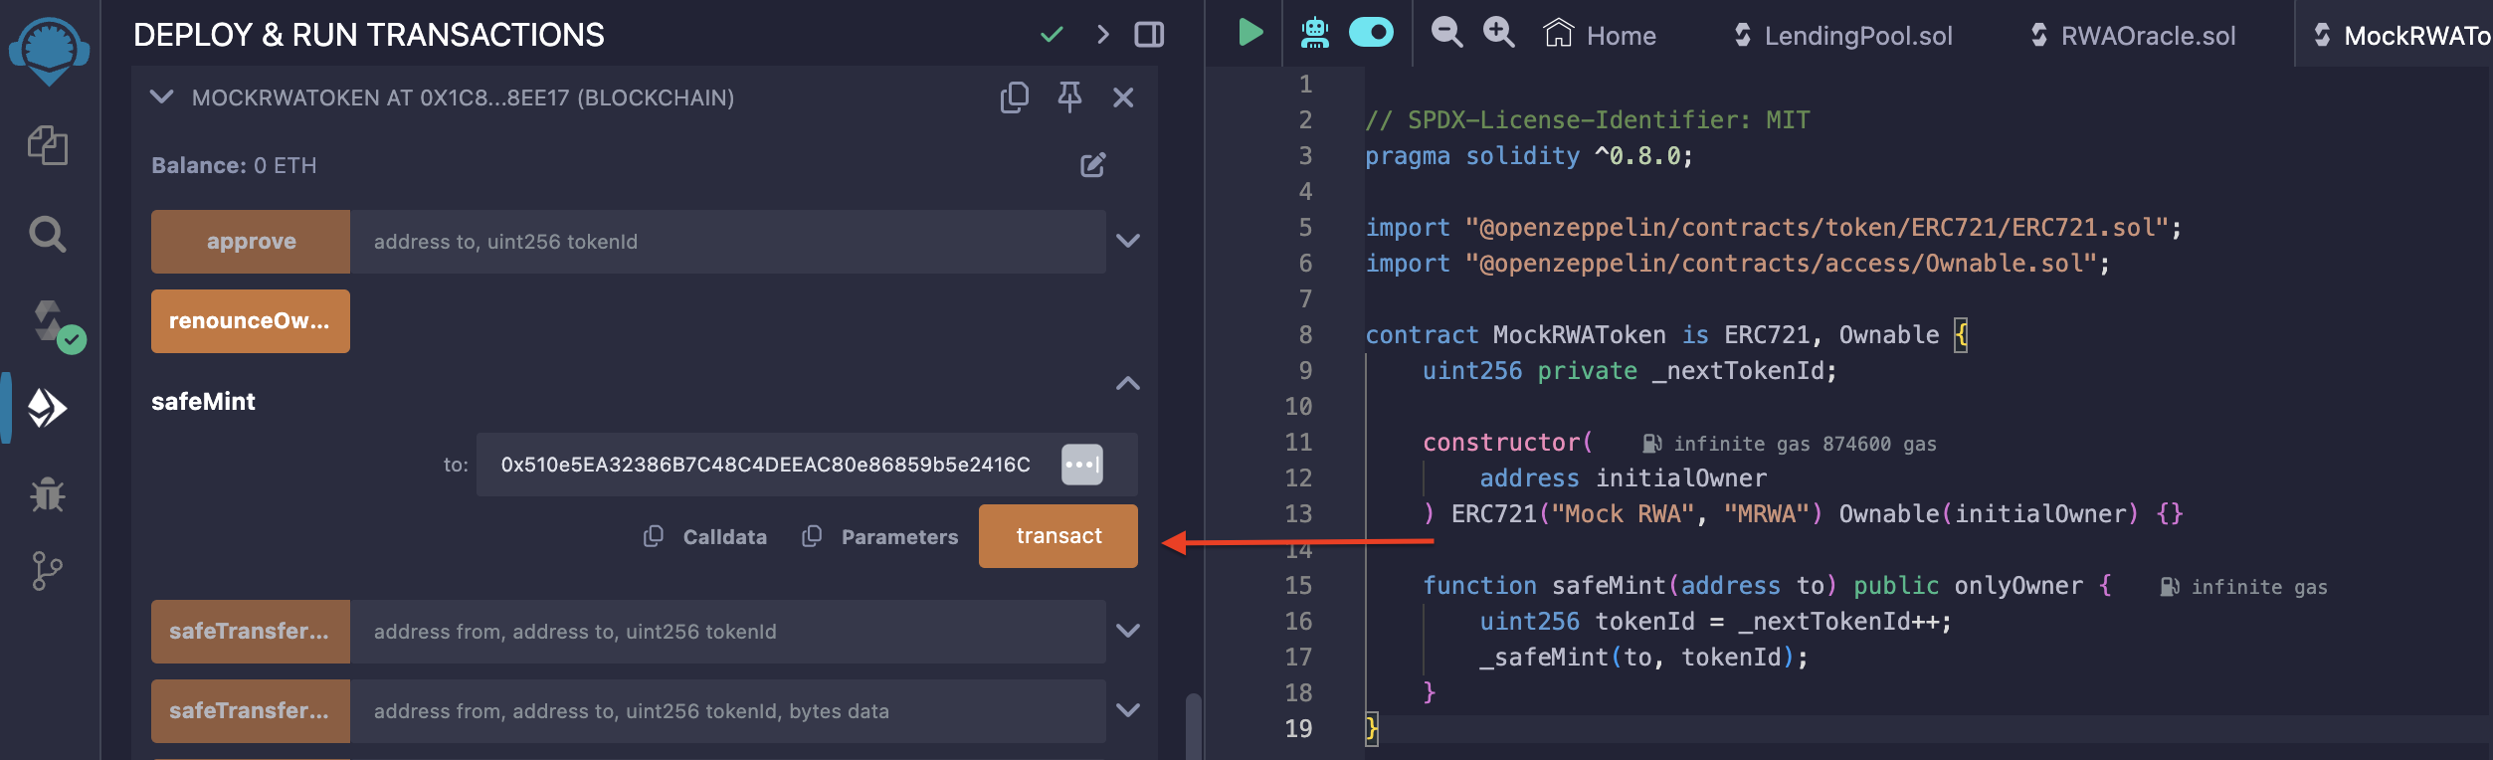Screen dimensions: 2493x760
Task: Switch to the LendingPool.sol tab
Action: (x=1841, y=35)
